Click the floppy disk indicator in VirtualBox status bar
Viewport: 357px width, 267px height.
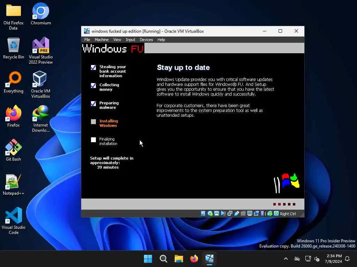point(217,213)
